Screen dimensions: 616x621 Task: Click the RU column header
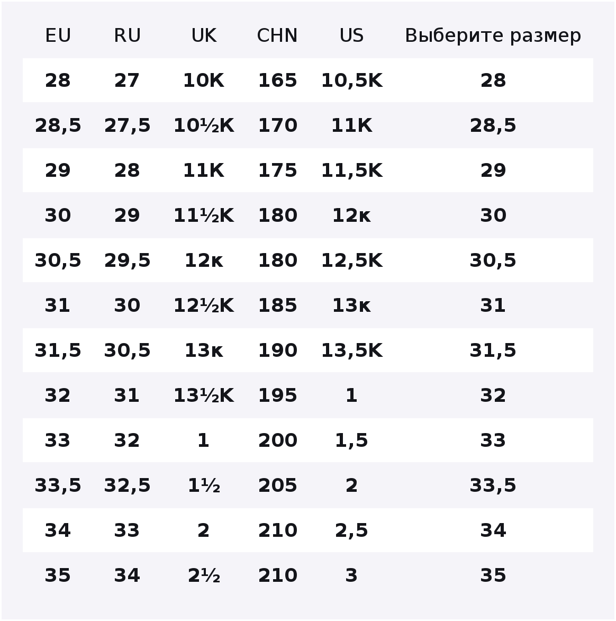[127, 35]
